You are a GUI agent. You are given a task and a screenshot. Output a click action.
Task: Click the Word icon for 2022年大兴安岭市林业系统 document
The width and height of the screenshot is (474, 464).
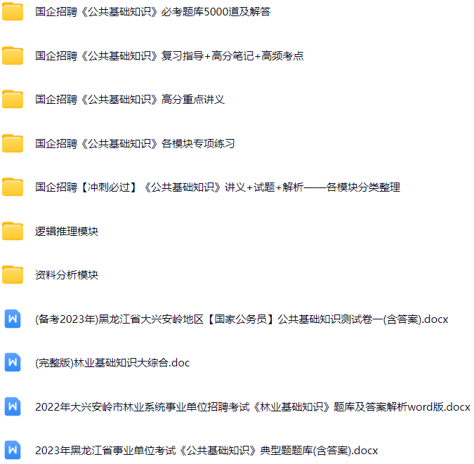point(13,406)
